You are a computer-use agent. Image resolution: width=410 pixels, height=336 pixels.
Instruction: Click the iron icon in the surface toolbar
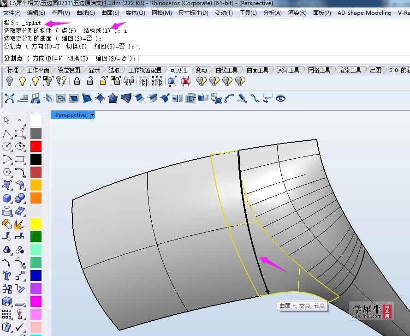click(x=23, y=98)
